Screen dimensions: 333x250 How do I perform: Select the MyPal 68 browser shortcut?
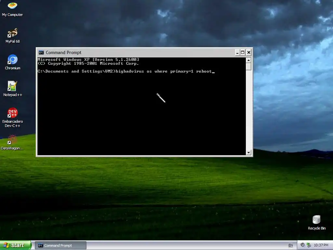(x=13, y=36)
